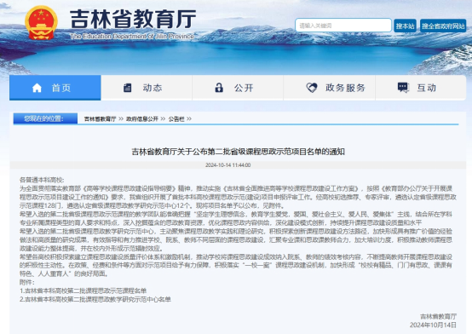This screenshot has width=472, height=334.
Task: Open the 动态 navigation tab
Action: point(147,88)
